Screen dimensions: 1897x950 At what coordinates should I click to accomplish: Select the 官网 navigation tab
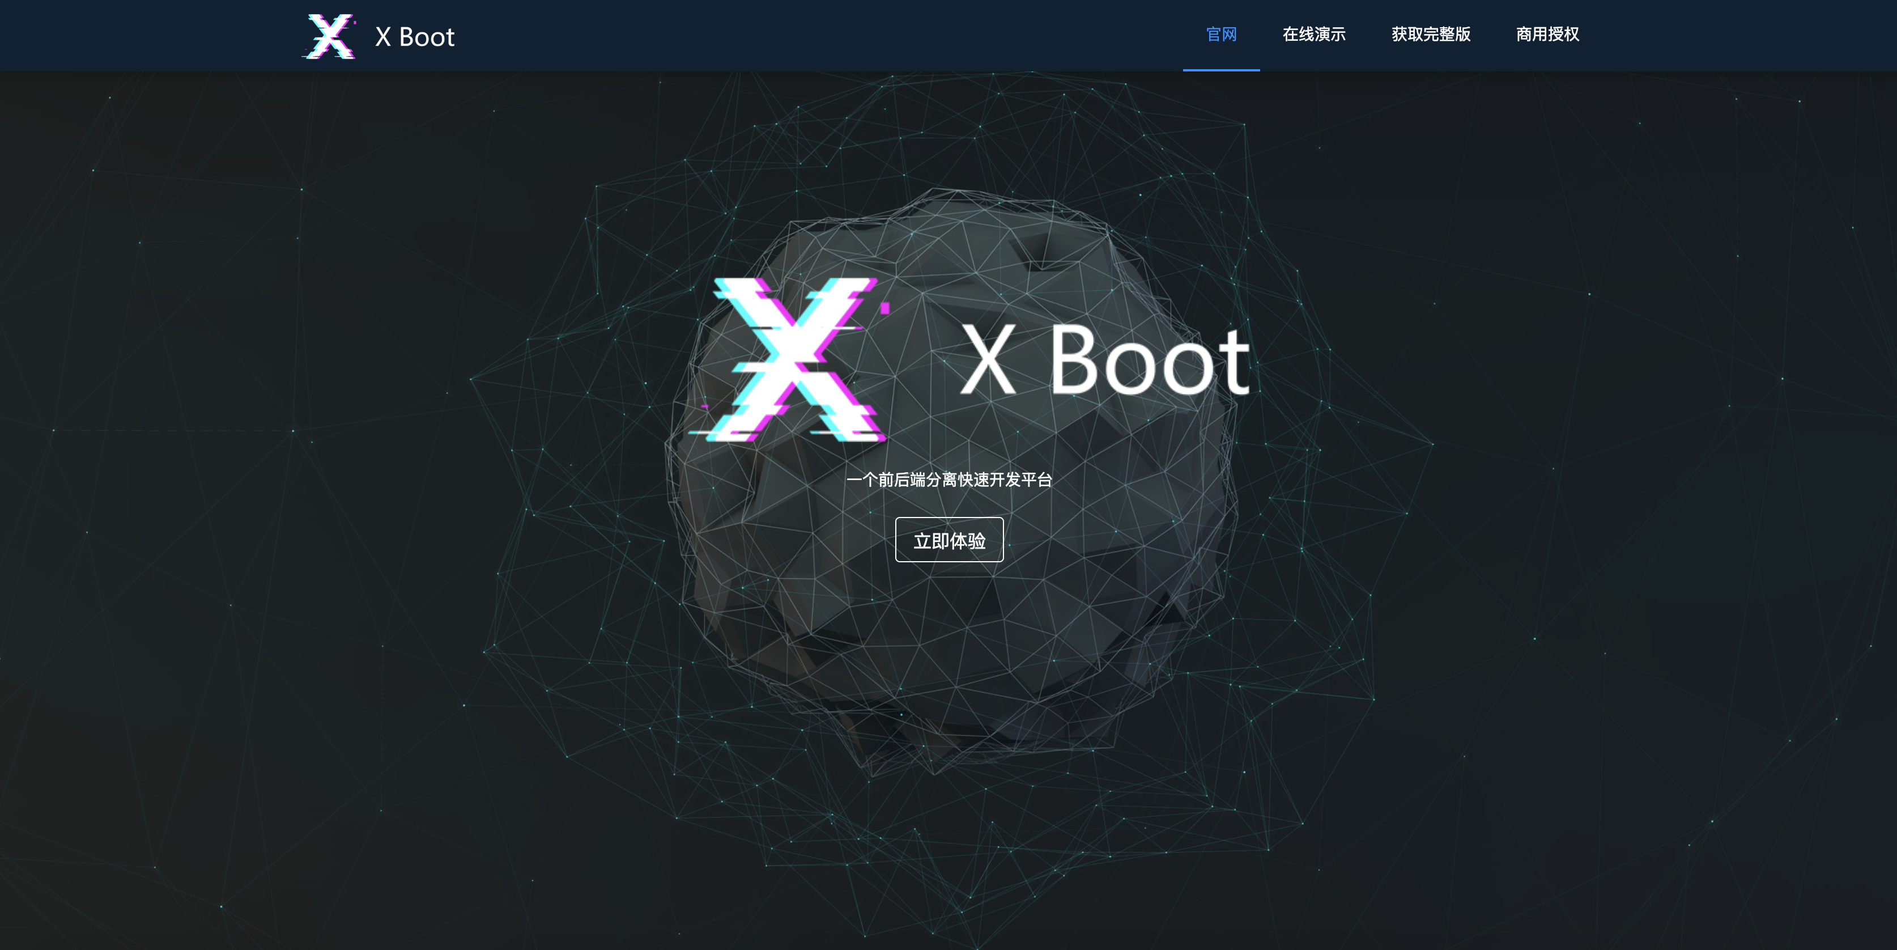1221,35
